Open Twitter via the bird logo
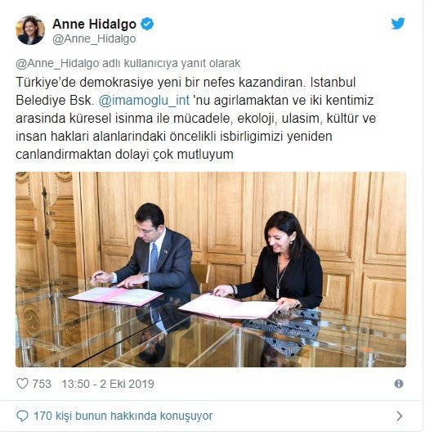The height and width of the screenshot is (432, 425). pyautogui.click(x=398, y=24)
